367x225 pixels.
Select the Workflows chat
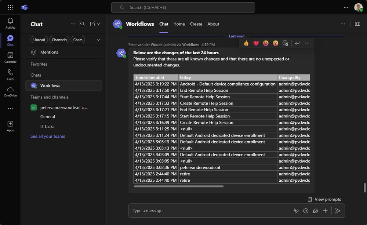click(x=63, y=86)
